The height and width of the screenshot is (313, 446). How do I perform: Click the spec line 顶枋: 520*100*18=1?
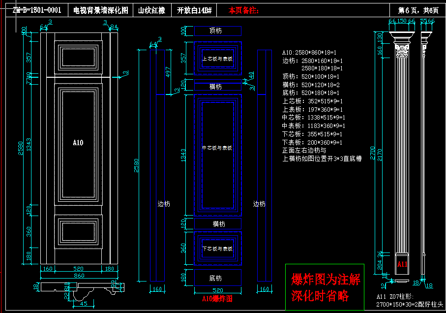pyautogui.click(x=311, y=77)
